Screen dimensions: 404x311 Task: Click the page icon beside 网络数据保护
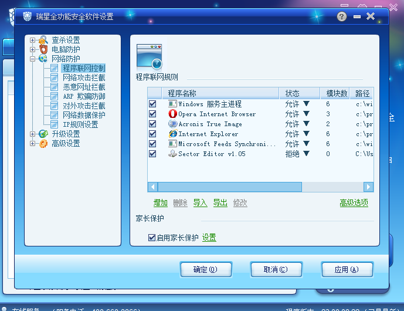(x=54, y=115)
